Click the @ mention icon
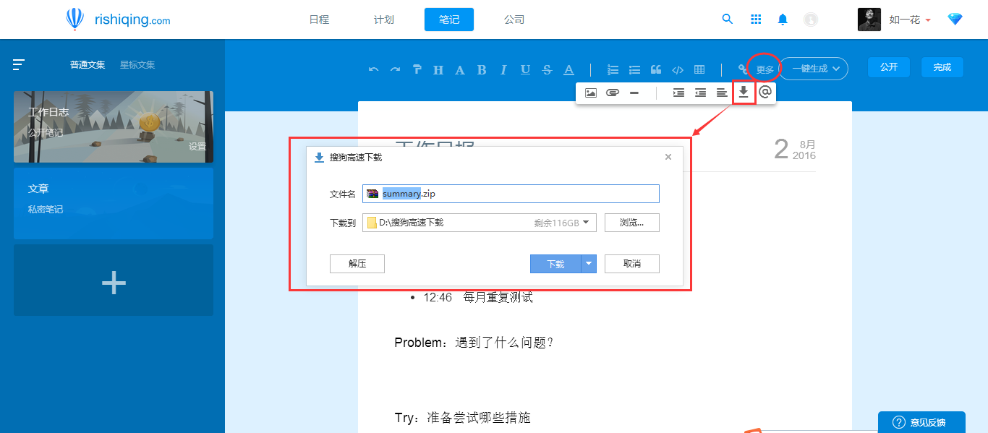The height and width of the screenshot is (433, 988). point(766,93)
